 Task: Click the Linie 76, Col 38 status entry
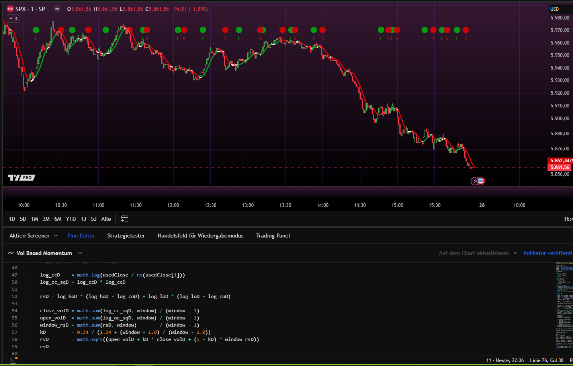coord(547,360)
